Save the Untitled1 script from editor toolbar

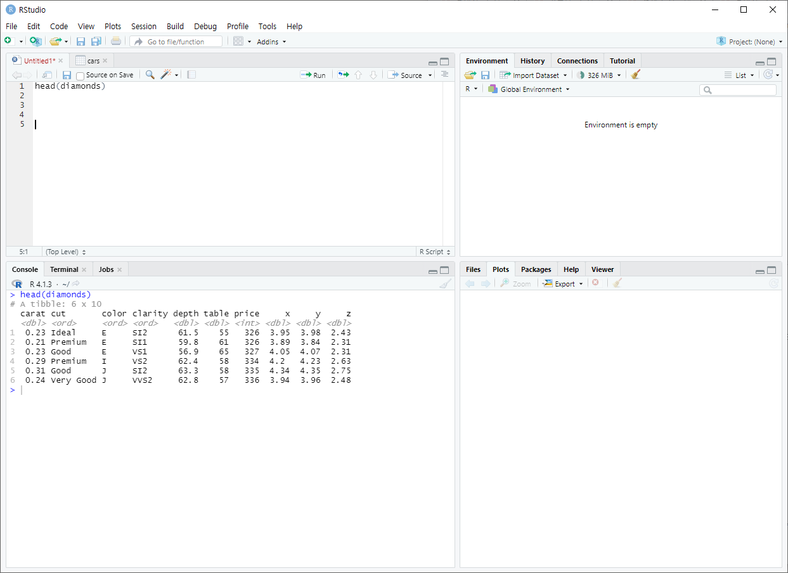tap(67, 75)
